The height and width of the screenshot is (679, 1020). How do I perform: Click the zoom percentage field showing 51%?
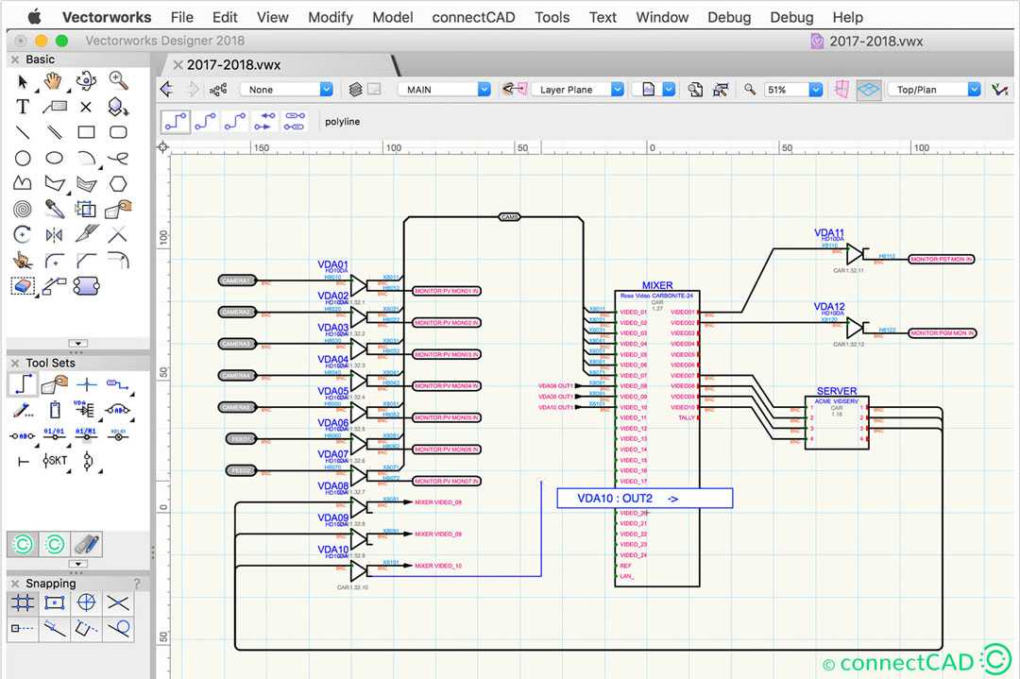784,88
